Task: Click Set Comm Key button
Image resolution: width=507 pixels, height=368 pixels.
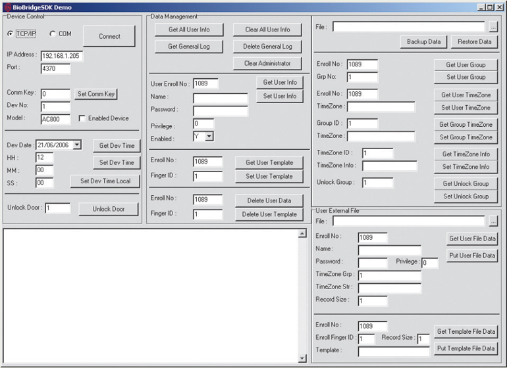Action: pyautogui.click(x=96, y=94)
